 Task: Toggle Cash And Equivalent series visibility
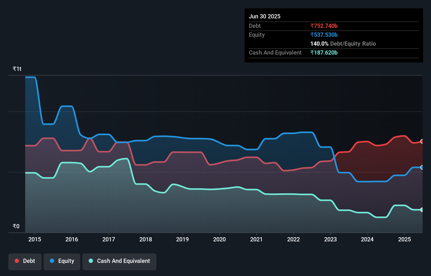(119, 261)
